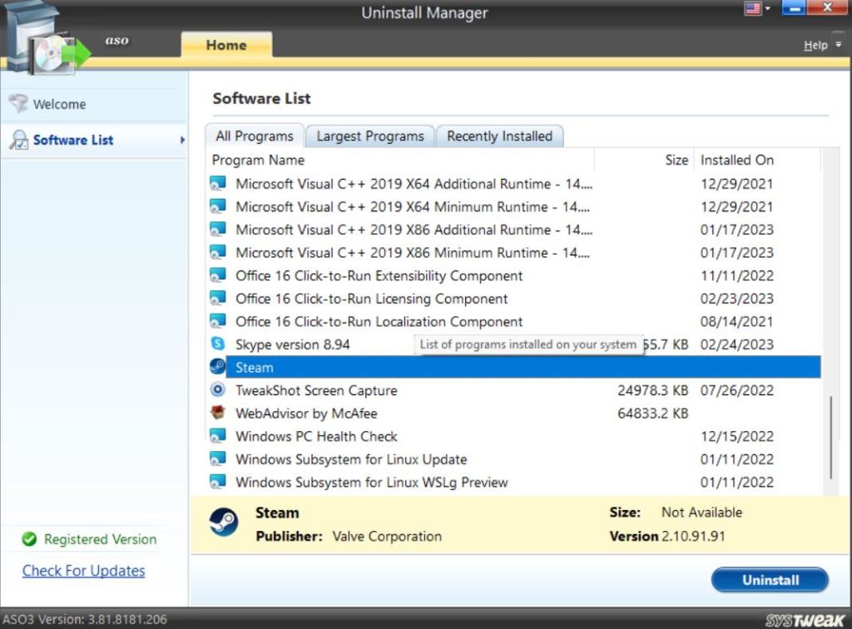Select Office 16 Click-to-Run Licensing Component row
The image size is (852, 629).
point(371,299)
